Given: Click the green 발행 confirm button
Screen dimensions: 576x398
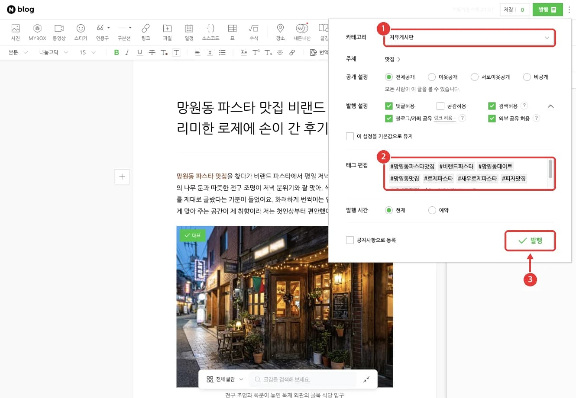Looking at the screenshot, I should (x=530, y=241).
